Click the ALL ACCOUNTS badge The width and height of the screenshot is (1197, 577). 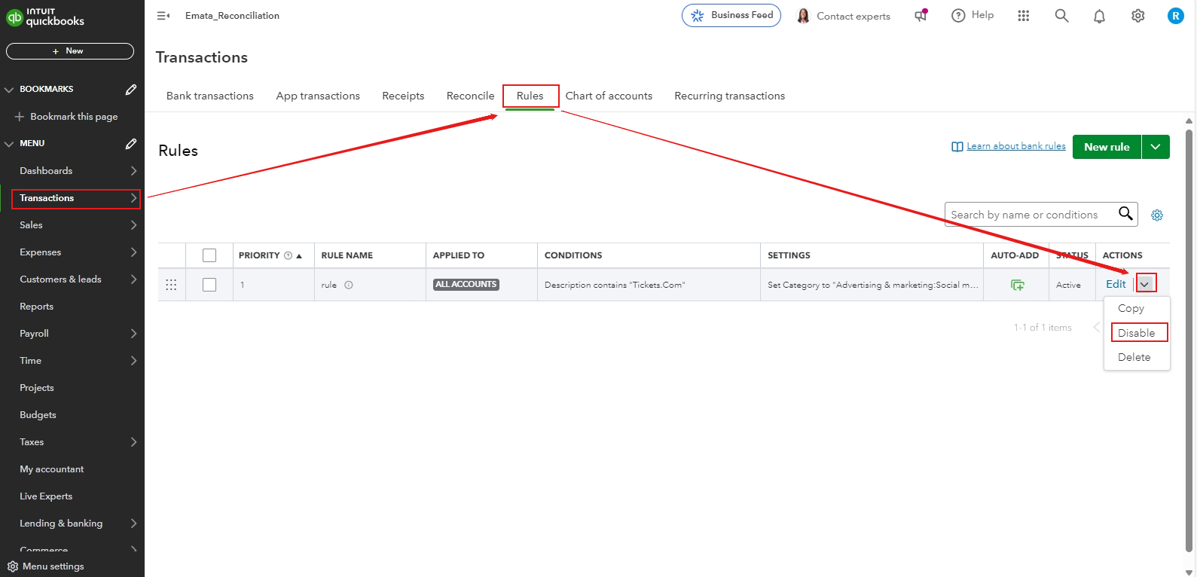pos(466,285)
